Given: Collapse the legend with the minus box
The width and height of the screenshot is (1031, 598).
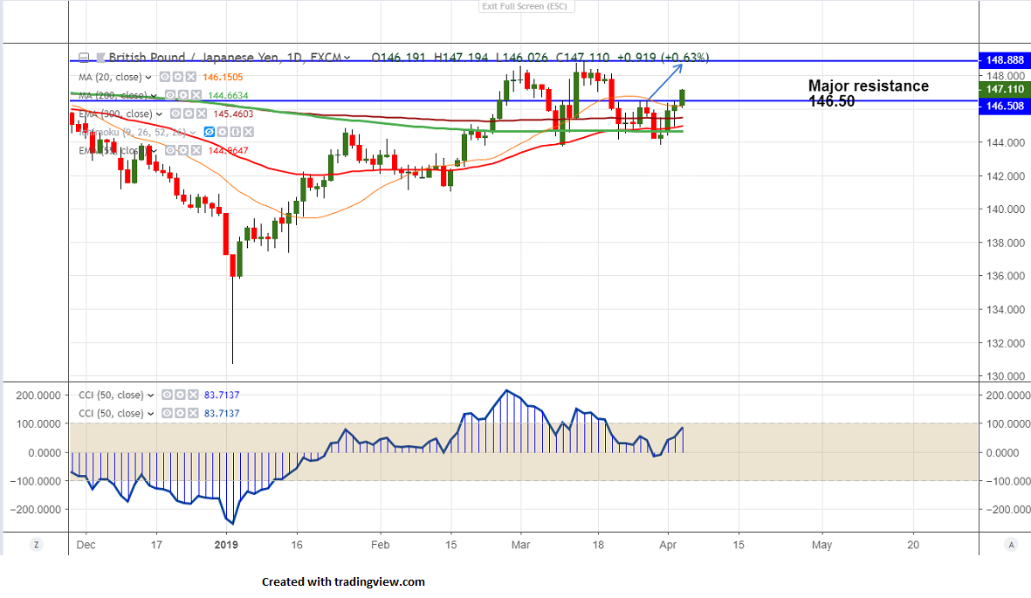Looking at the screenshot, I should click(84, 58).
